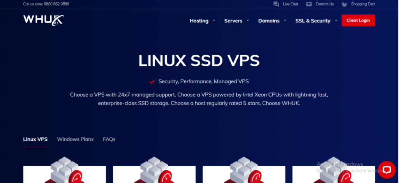Click the Security, Performance, Managed VPS text
Image resolution: width=399 pixels, height=183 pixels.
(203, 82)
